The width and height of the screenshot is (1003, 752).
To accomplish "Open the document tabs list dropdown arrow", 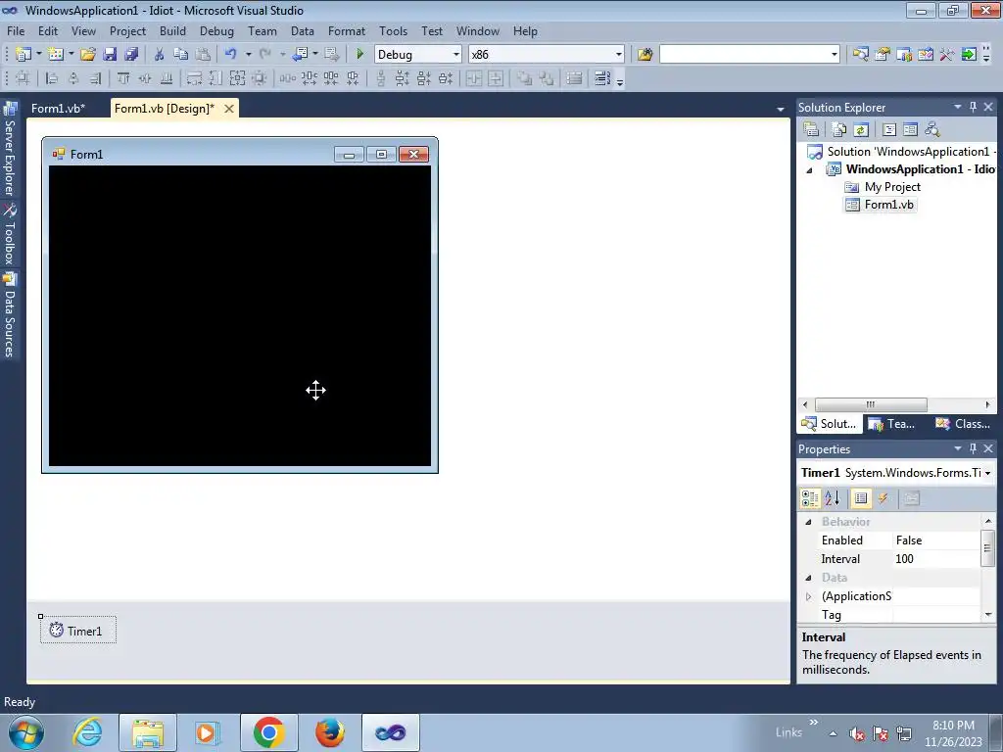I will [x=781, y=110].
